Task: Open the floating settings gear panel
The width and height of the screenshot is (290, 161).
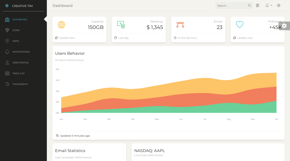Action: tap(284, 26)
